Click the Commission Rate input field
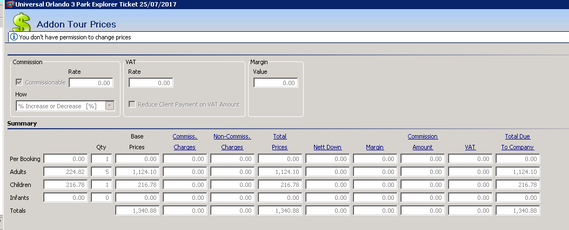 (91, 83)
